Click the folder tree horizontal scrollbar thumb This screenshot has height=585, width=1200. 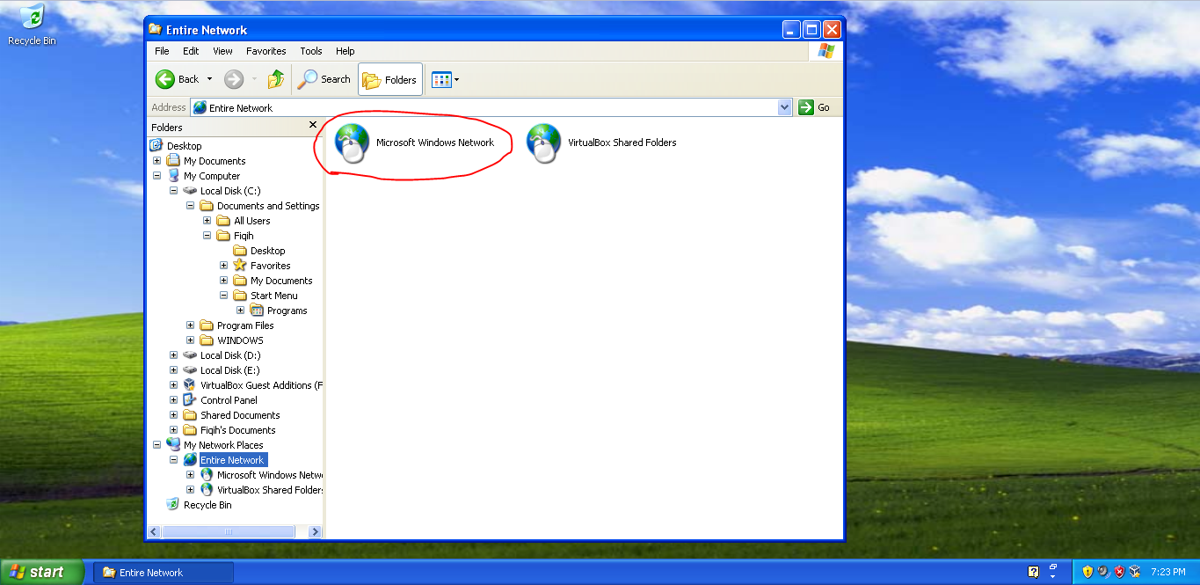[229, 531]
